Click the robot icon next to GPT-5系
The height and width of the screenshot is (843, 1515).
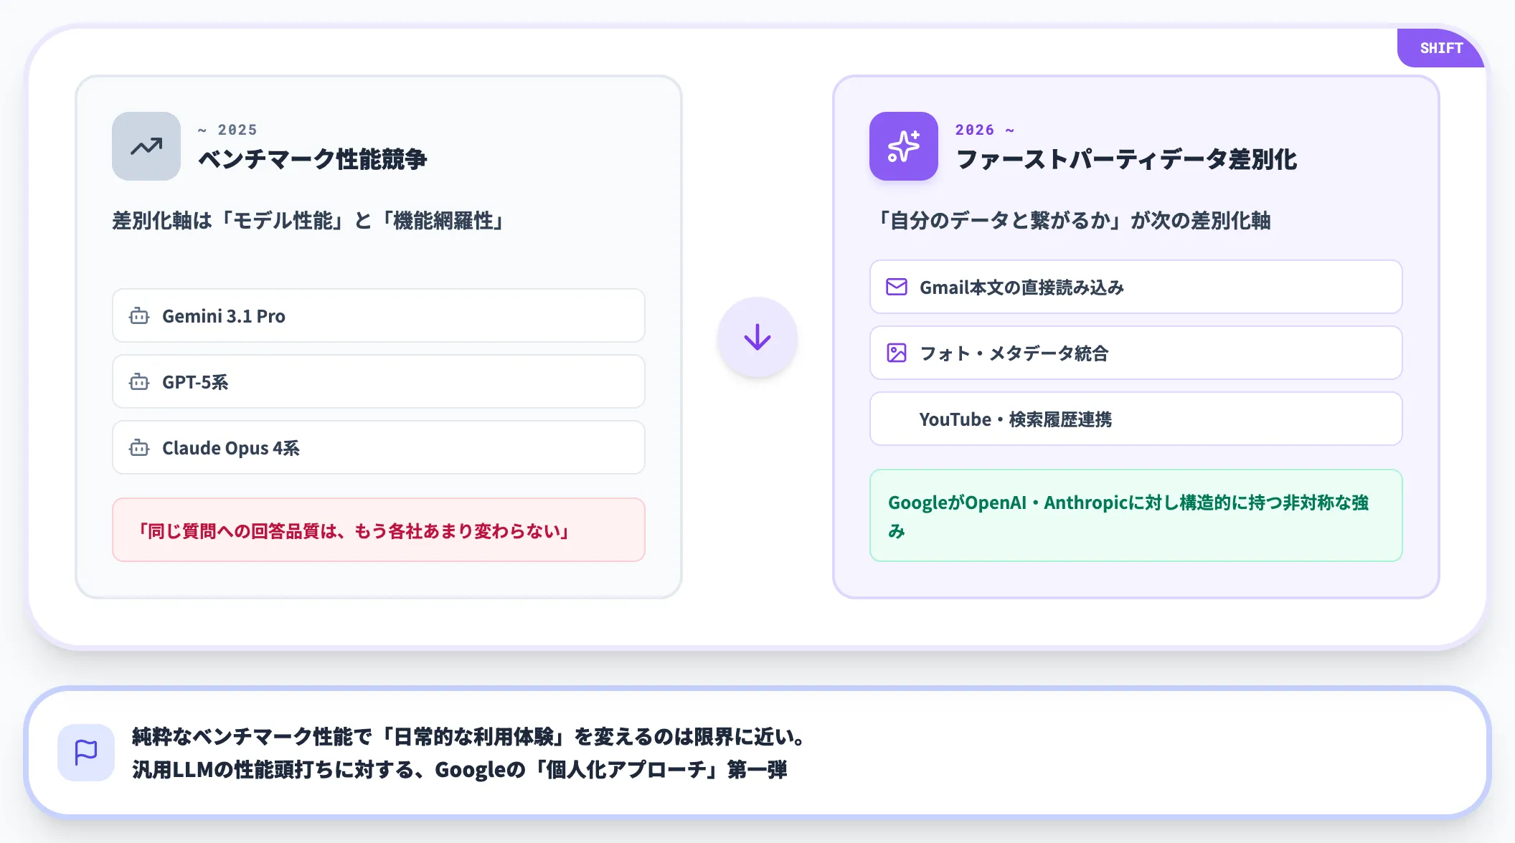[x=139, y=382]
